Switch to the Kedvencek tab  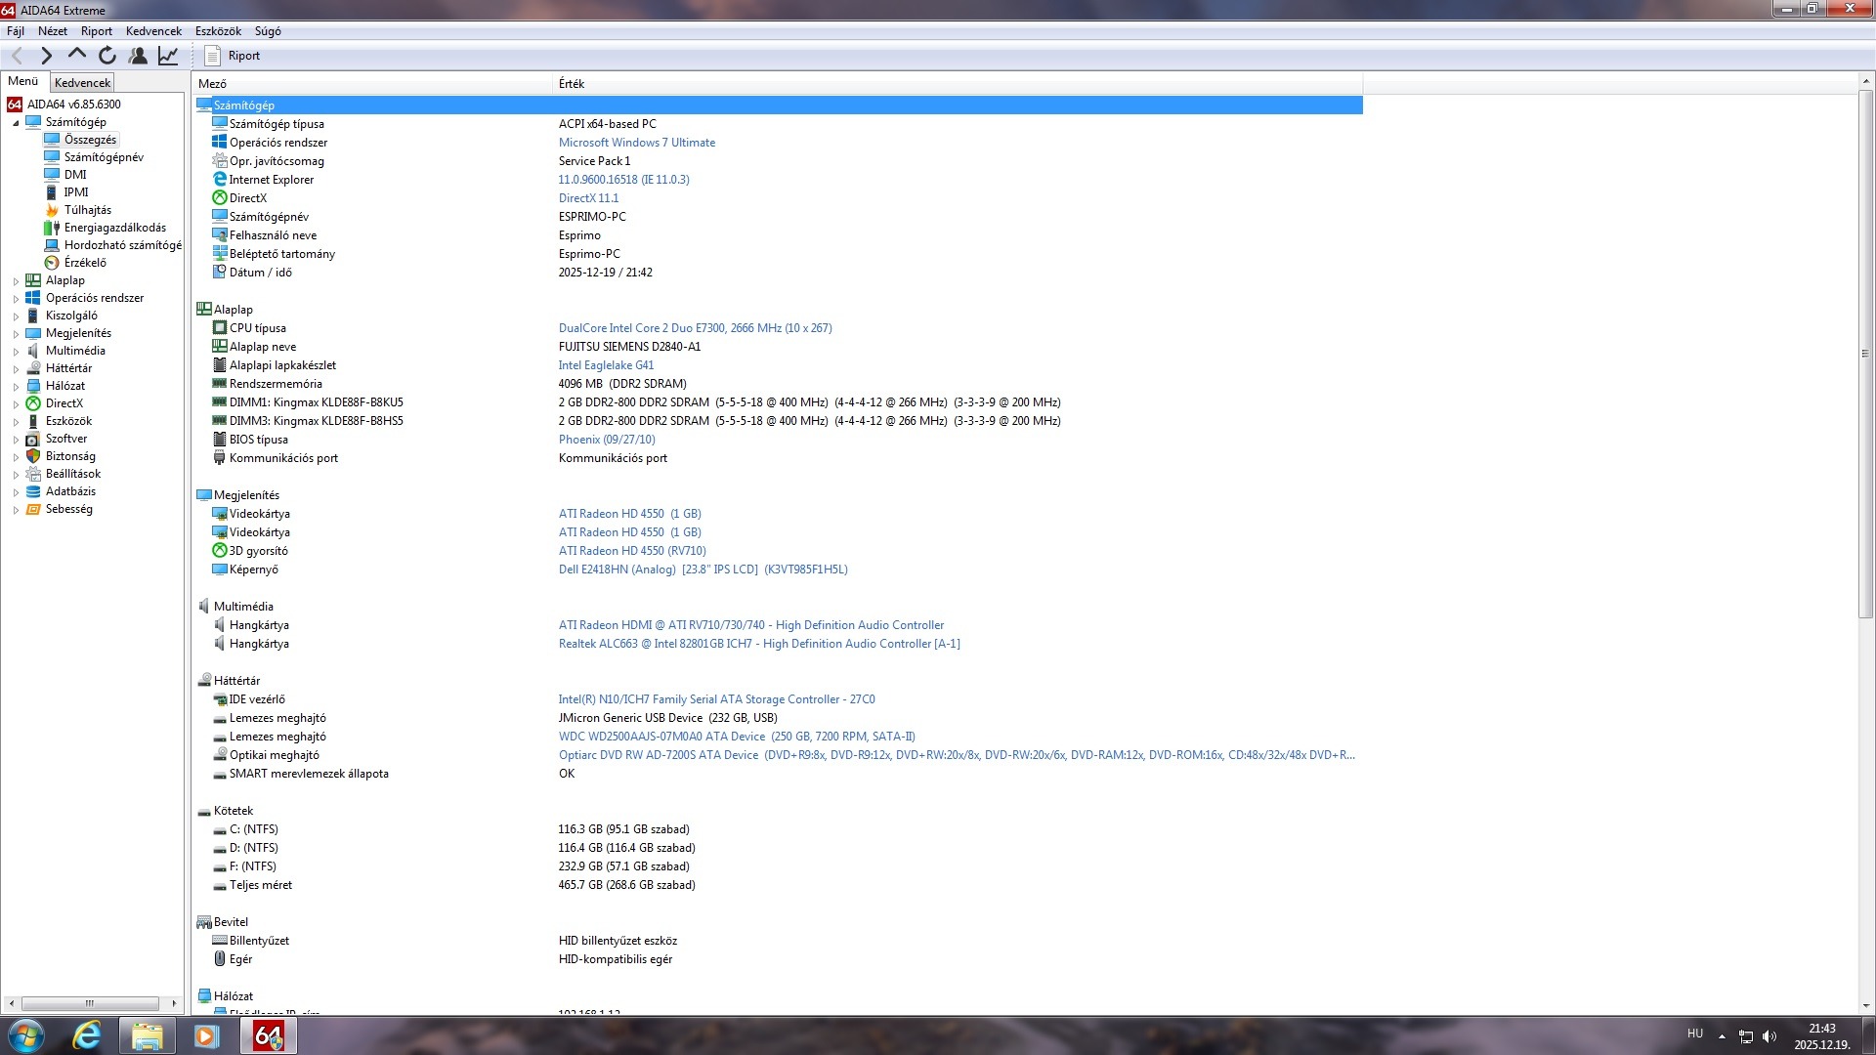pyautogui.click(x=82, y=83)
